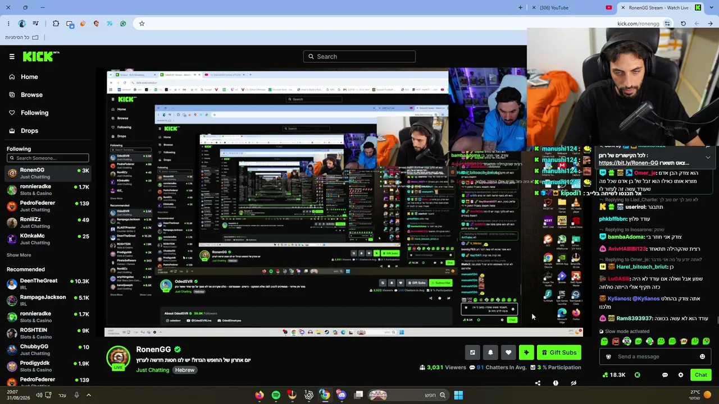Click the Grammarly extension icon
Image resolution: width=719 pixels, height=404 pixels.
pyautogui.click(x=123, y=24)
